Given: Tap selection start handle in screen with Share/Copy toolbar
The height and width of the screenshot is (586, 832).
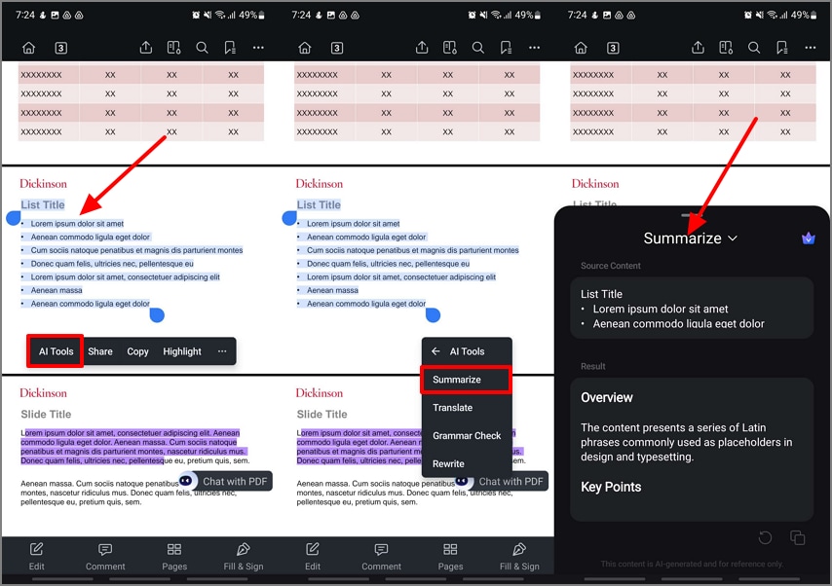Looking at the screenshot, I should point(14,217).
